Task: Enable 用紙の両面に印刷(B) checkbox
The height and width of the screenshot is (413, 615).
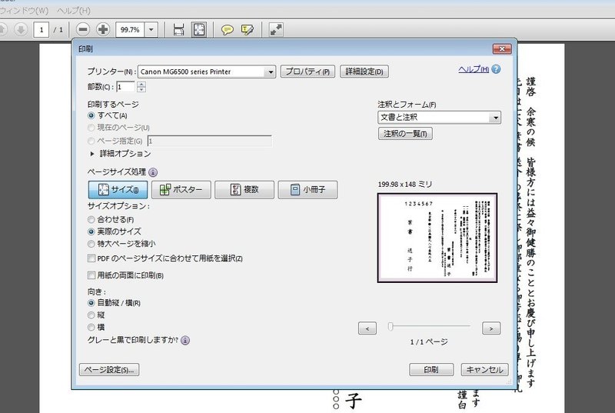Action: pos(91,275)
